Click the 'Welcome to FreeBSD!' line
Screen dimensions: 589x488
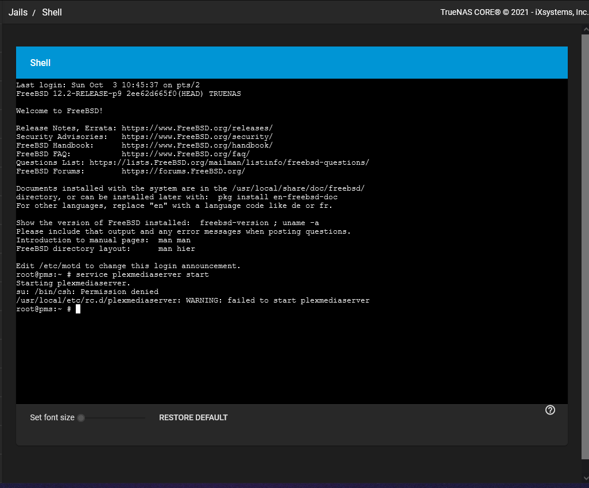(59, 111)
